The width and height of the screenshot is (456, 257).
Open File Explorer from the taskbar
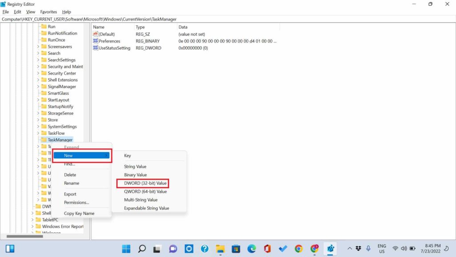pyautogui.click(x=220, y=249)
